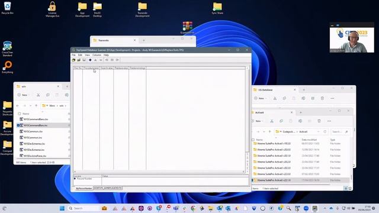
Task: Add a new tab in the ActiveX window
Action: (x=301, y=112)
